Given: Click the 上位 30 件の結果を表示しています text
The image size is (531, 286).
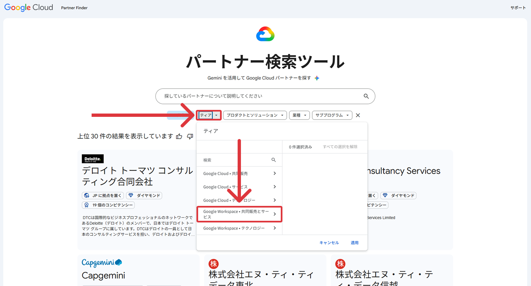Looking at the screenshot, I should (x=125, y=136).
